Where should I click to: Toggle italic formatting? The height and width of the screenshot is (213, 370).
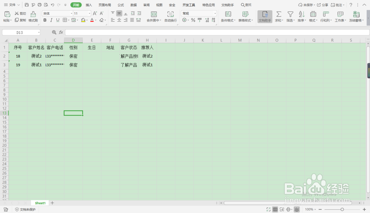click(51, 20)
